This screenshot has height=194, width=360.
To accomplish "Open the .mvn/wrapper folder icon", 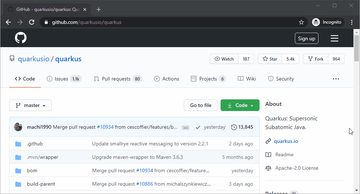I will [18, 157].
